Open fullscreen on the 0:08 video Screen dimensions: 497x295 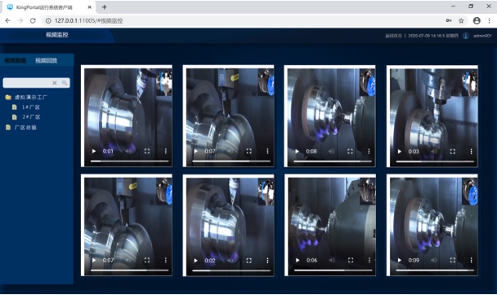[350, 152]
